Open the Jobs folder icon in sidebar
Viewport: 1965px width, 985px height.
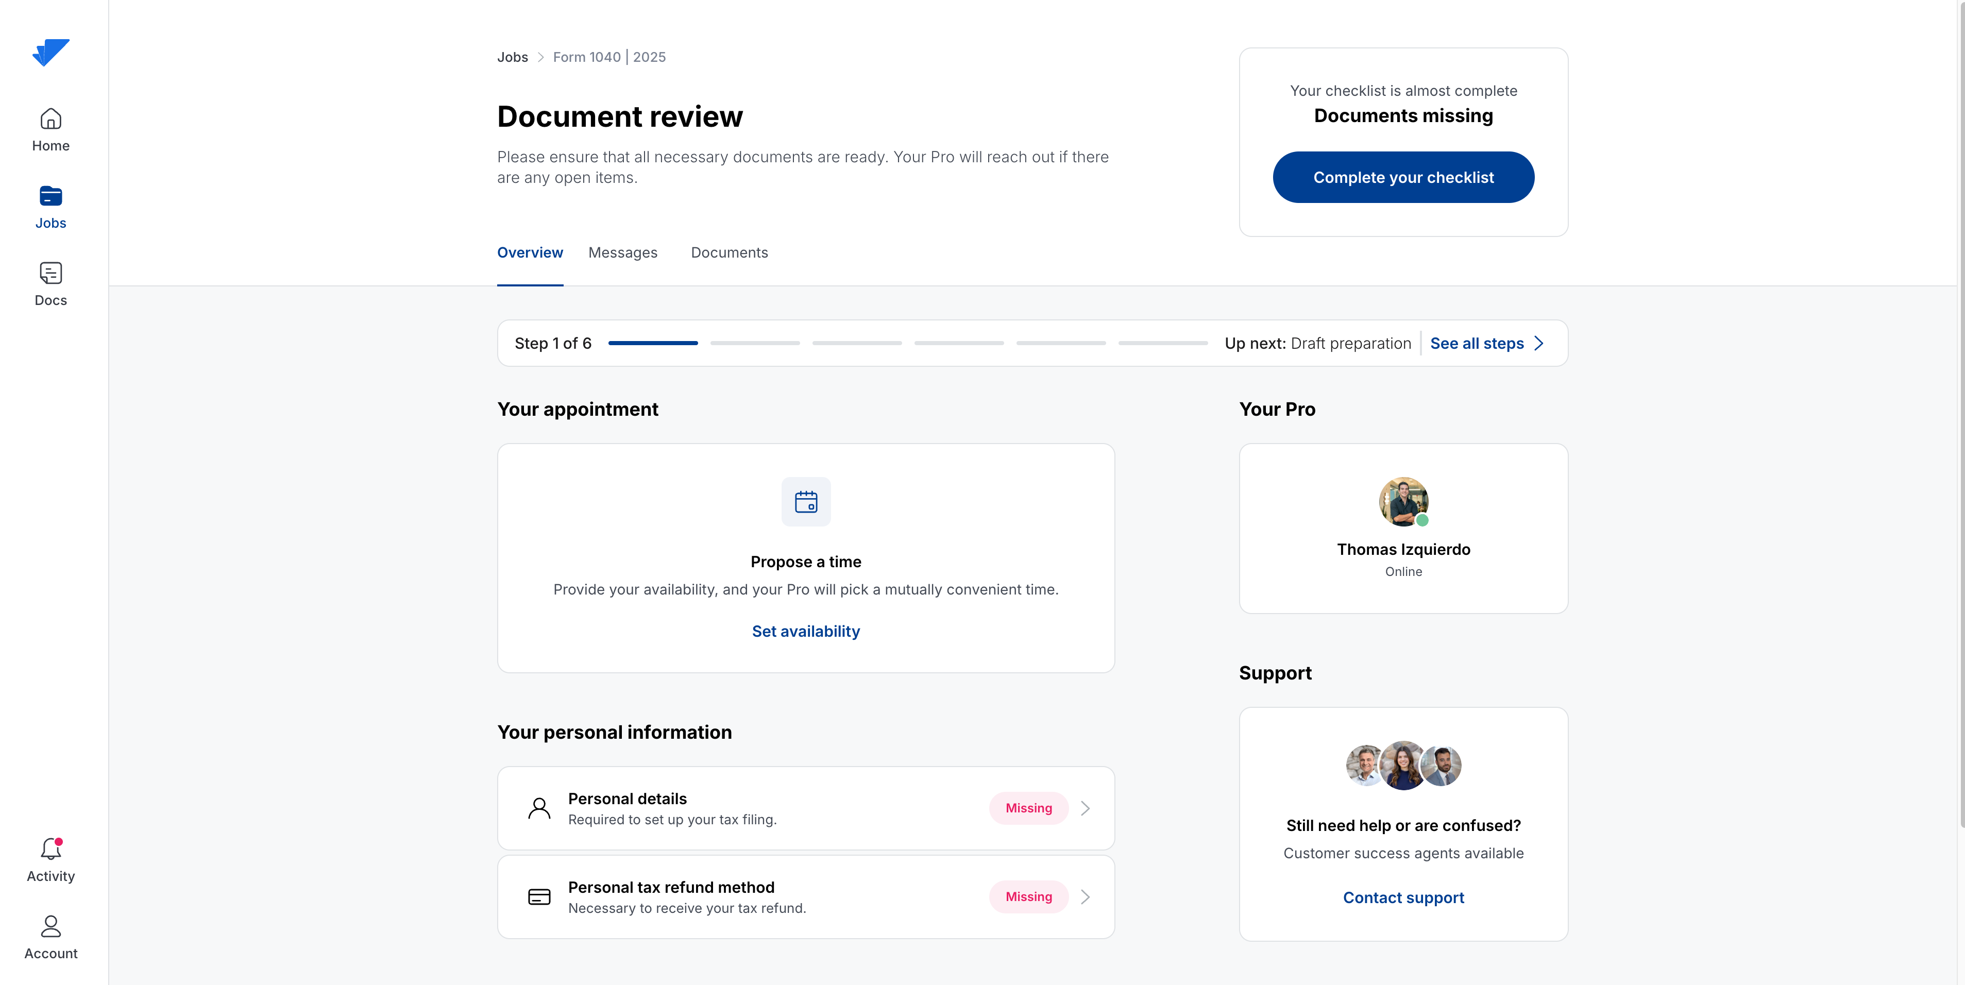50,196
